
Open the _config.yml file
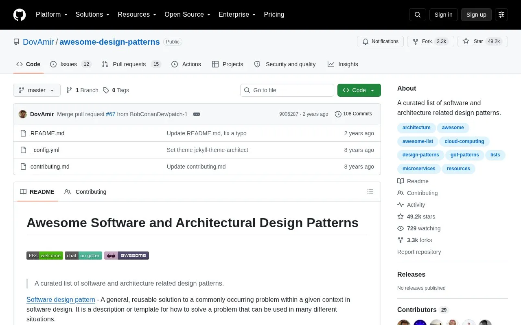[45, 150]
